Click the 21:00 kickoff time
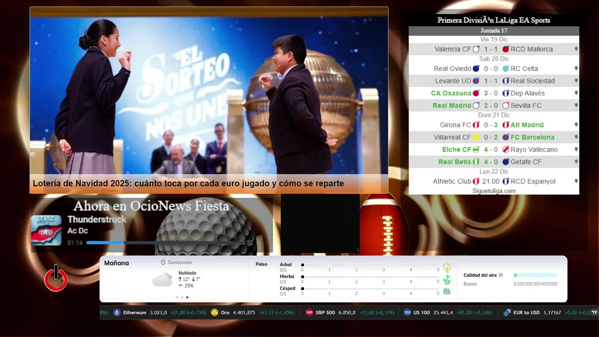The image size is (599, 337). (x=490, y=181)
